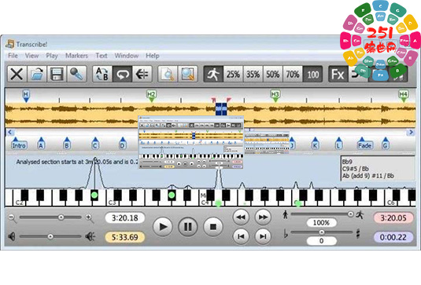This screenshot has width=421, height=285.
Task: Click the Ab (add 9) #11 / Bb chord
Action: click(367, 176)
